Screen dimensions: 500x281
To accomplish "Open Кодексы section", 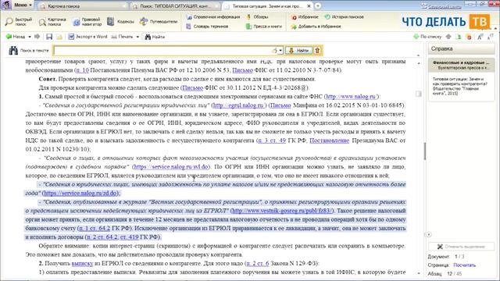I will [x=120, y=22].
